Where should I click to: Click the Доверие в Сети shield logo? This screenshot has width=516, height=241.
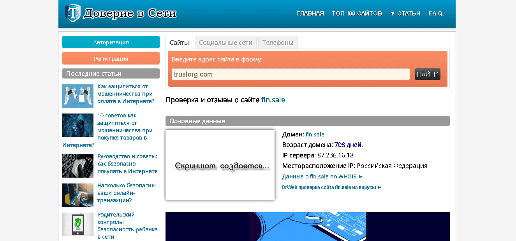[x=72, y=12]
